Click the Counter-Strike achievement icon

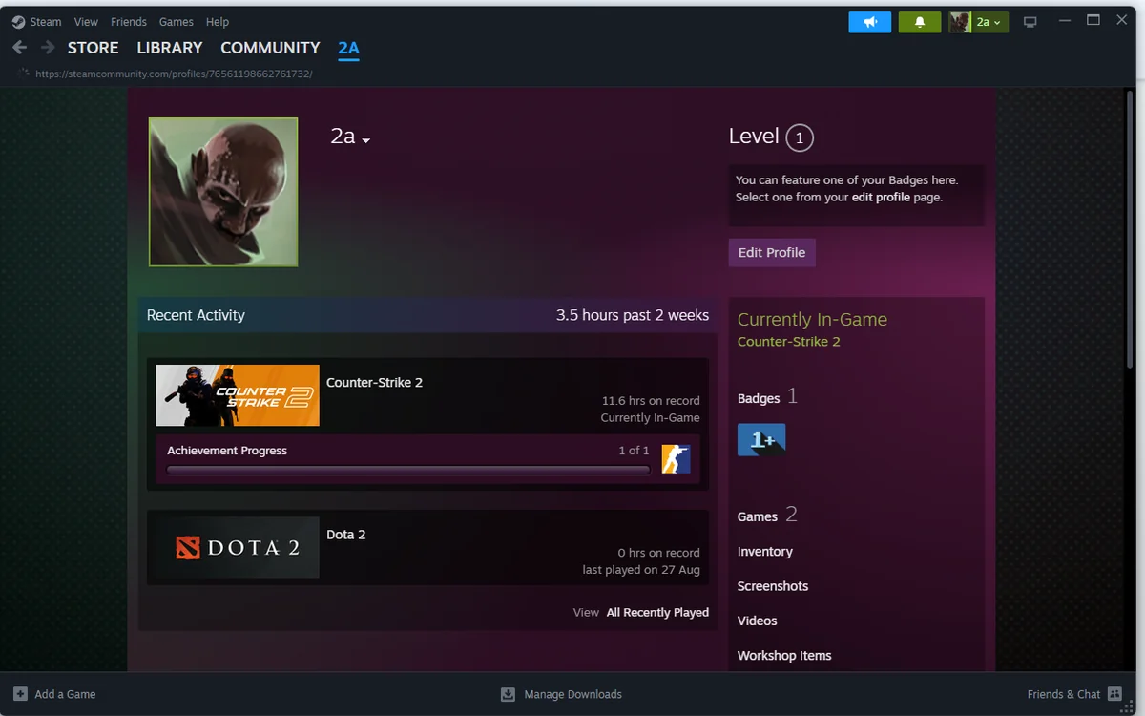click(676, 458)
